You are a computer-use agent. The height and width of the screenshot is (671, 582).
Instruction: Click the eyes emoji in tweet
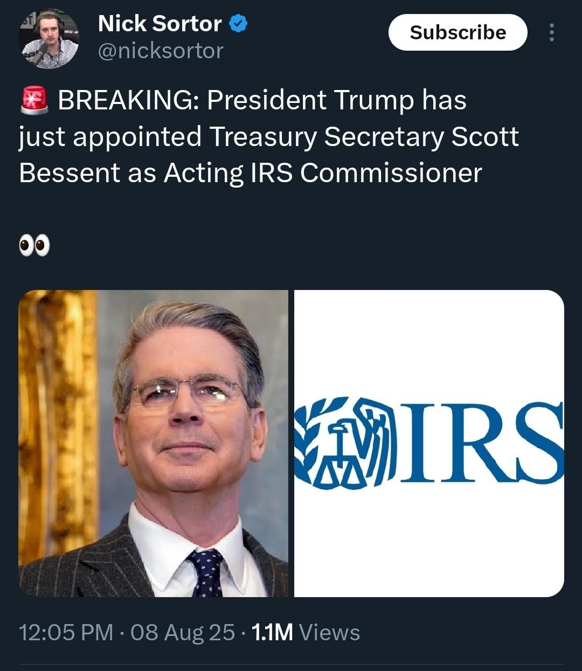coord(34,245)
